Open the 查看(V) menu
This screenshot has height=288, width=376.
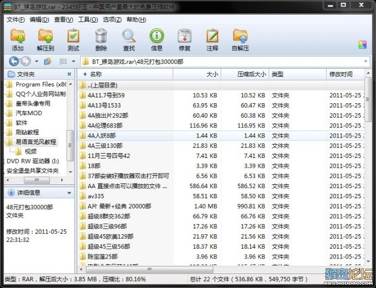[63, 20]
